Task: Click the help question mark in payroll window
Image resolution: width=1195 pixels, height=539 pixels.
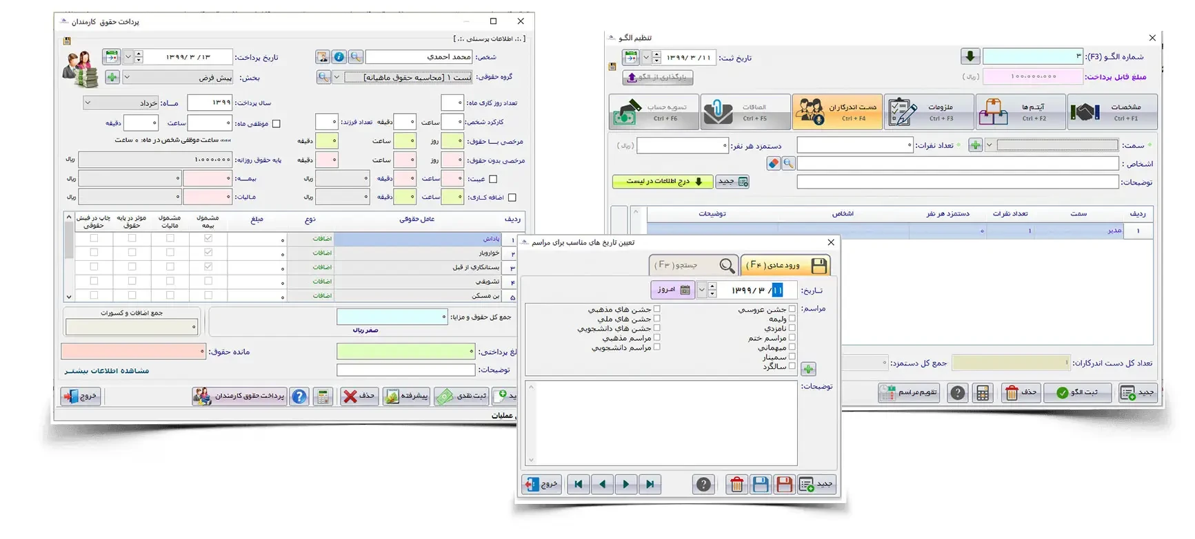Action: point(299,397)
